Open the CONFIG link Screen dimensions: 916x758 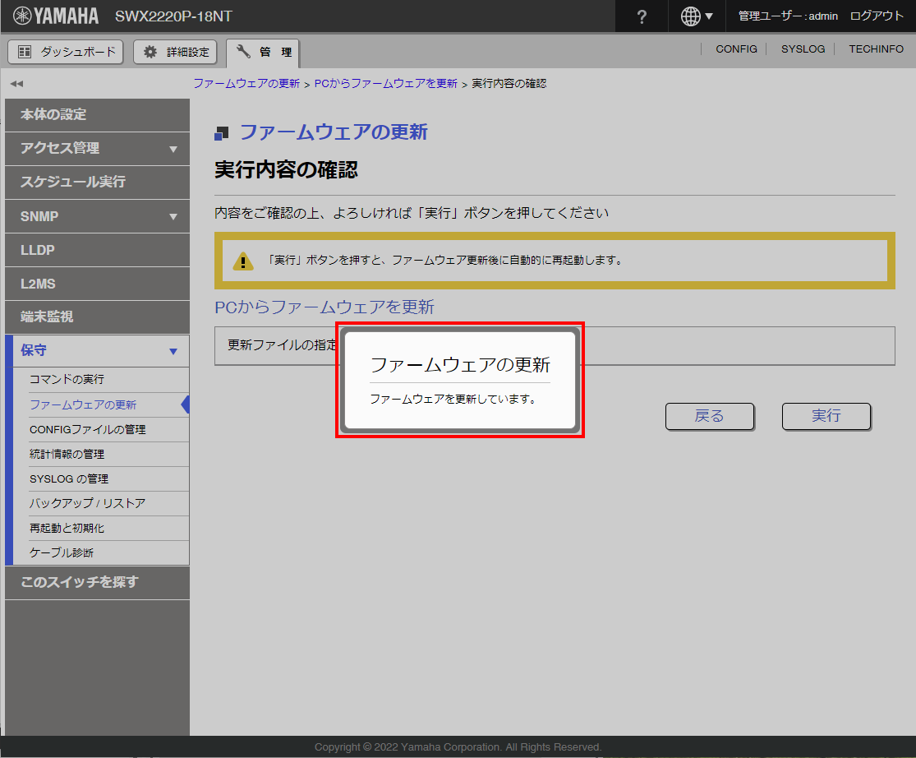[x=736, y=49]
